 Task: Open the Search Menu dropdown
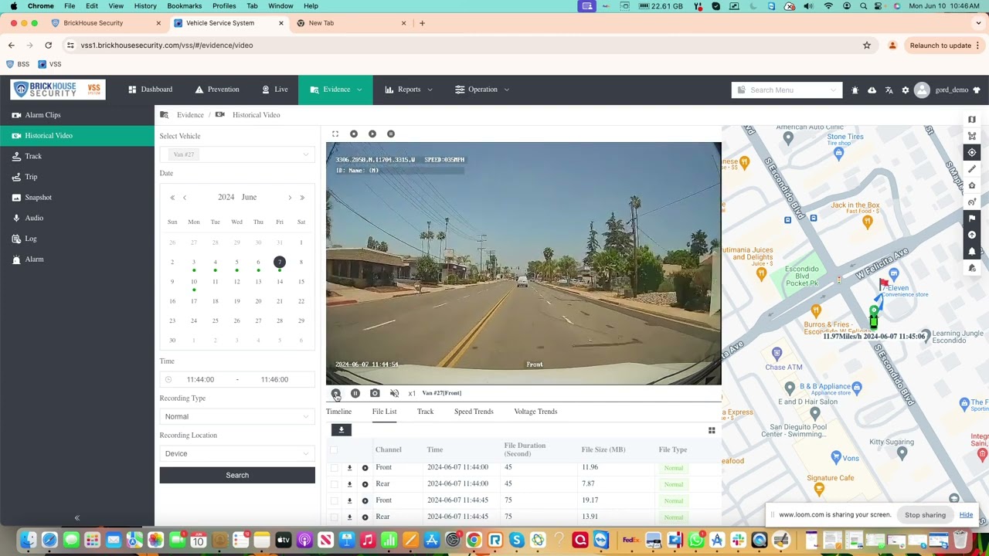(x=787, y=90)
